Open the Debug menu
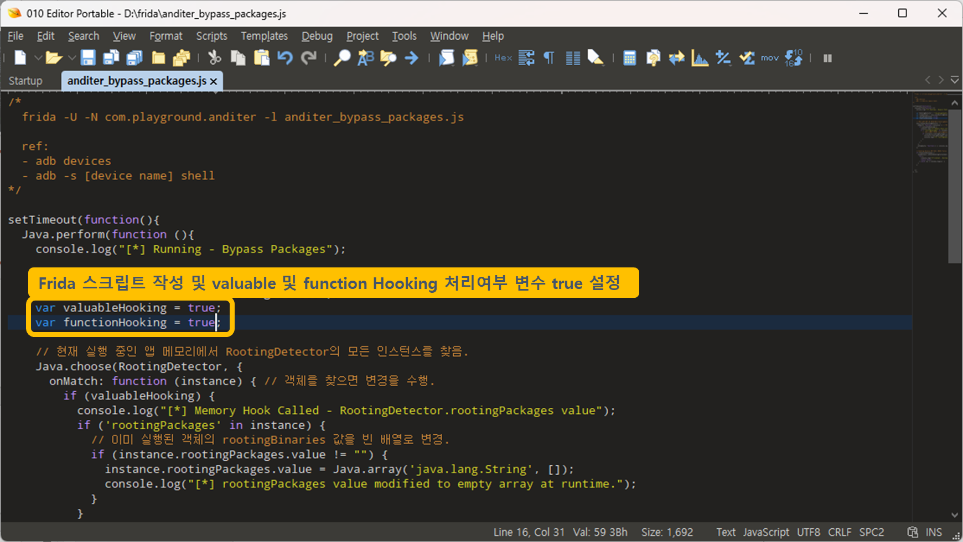 (317, 36)
